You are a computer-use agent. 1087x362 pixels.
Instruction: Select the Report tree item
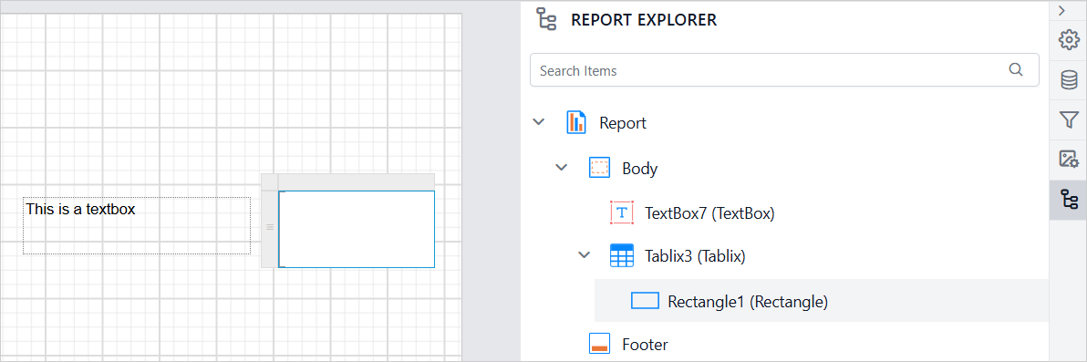[623, 123]
